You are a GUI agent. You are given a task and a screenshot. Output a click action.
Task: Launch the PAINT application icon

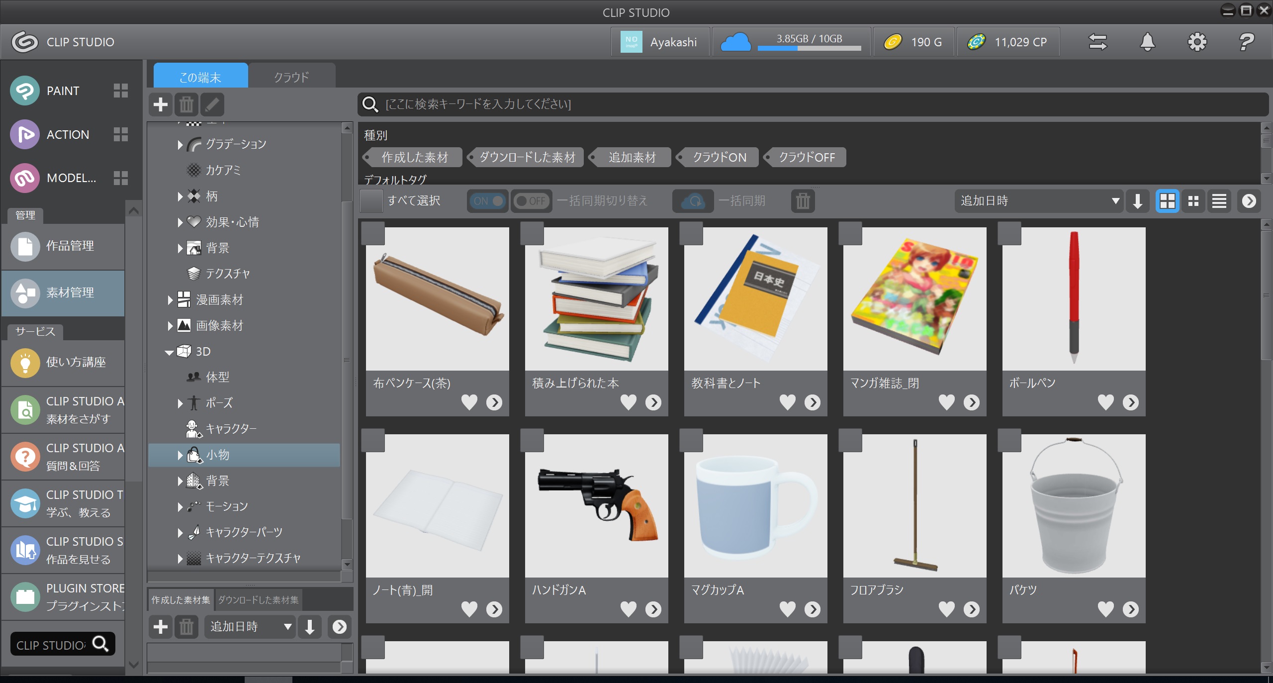[25, 91]
